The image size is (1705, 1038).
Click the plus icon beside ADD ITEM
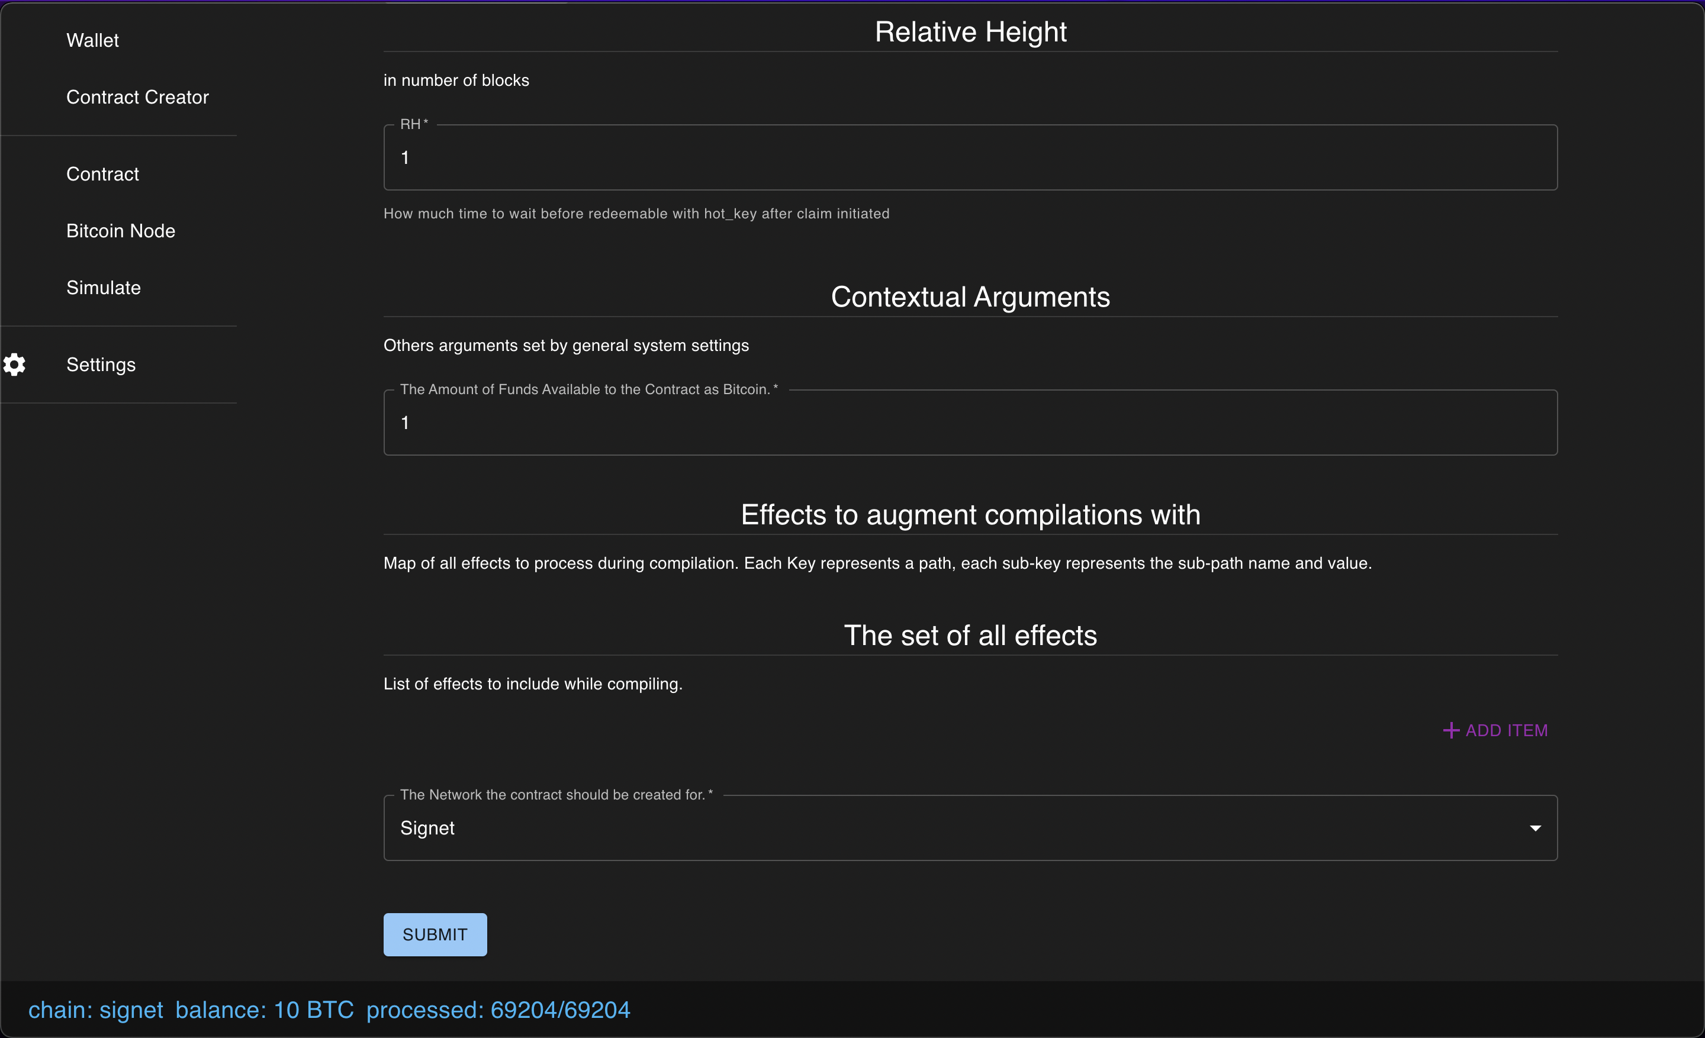point(1451,730)
